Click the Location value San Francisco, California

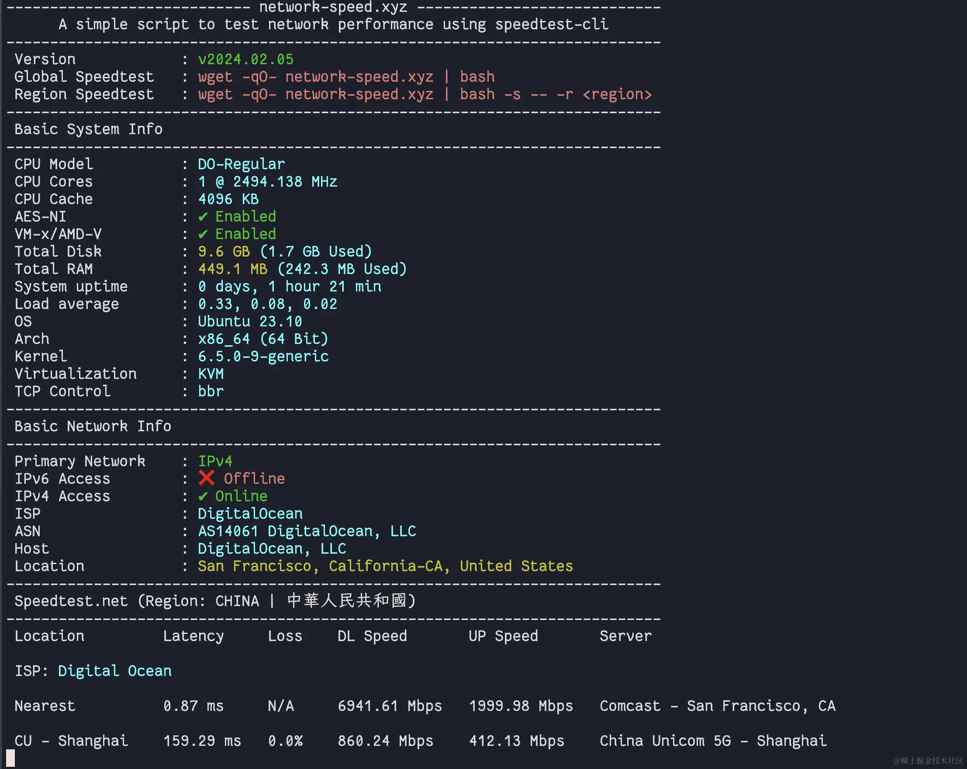pyautogui.click(x=385, y=566)
